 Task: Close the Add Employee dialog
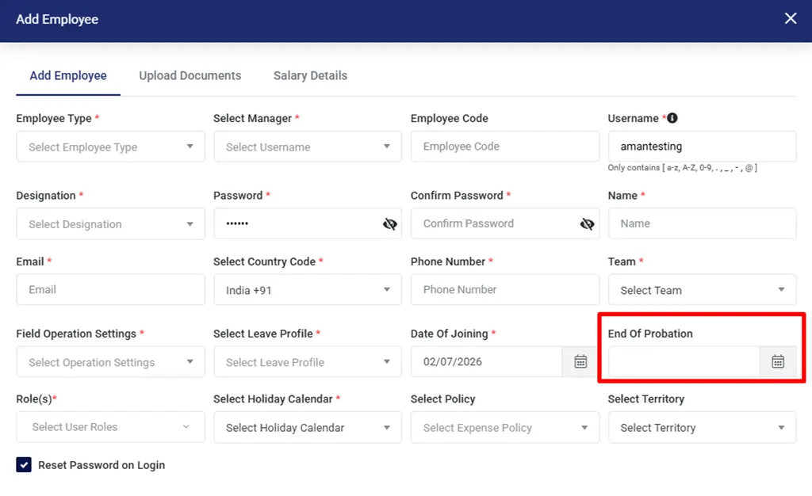[x=791, y=18]
